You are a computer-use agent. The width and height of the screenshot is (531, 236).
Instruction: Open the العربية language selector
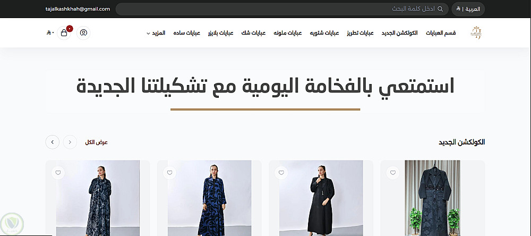point(468,9)
